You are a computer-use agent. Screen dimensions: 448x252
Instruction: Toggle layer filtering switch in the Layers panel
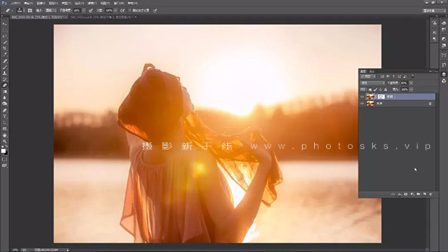tap(412, 77)
